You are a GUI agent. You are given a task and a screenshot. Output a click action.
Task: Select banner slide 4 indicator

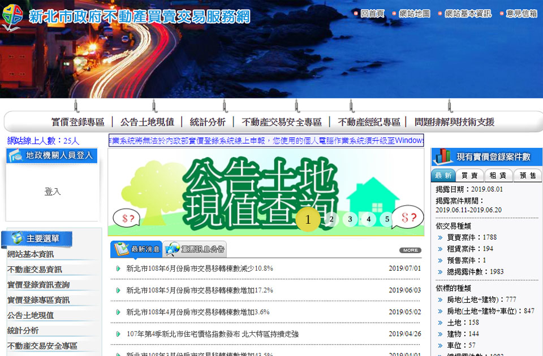(x=368, y=219)
